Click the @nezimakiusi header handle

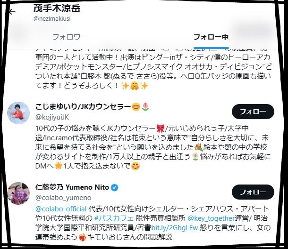point(52,18)
